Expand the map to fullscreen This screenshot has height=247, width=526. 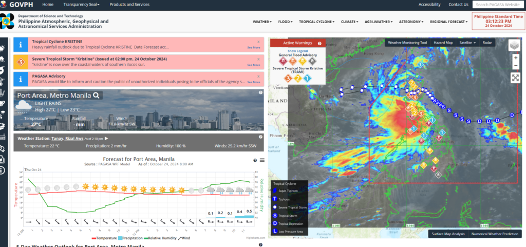coord(516,78)
